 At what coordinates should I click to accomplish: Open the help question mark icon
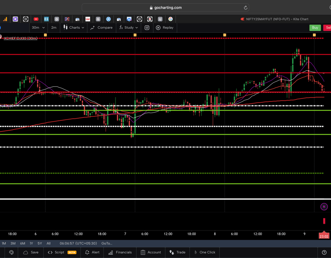pos(324,252)
